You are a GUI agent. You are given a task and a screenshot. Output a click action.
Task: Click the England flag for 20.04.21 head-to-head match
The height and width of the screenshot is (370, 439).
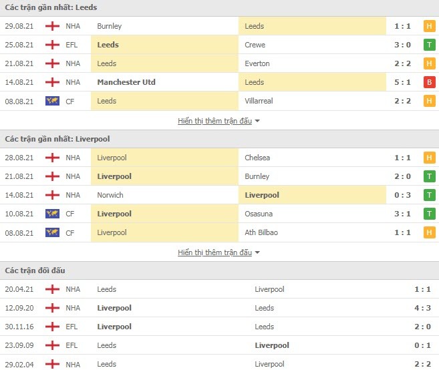[52, 289]
